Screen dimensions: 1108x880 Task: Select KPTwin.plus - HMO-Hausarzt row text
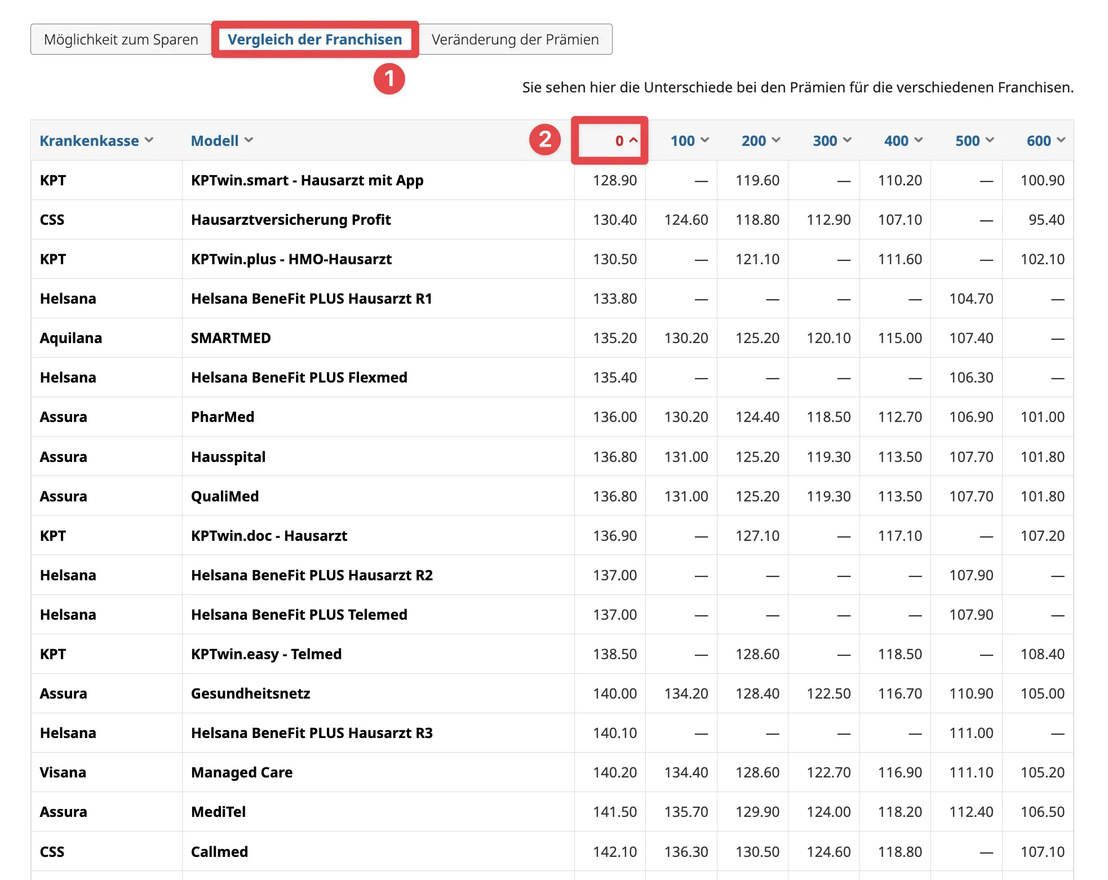[x=291, y=259]
